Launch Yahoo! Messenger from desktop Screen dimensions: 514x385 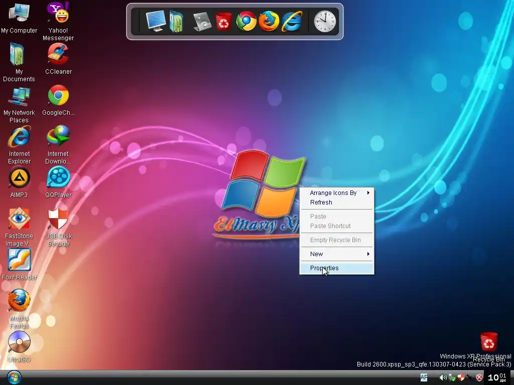click(58, 21)
